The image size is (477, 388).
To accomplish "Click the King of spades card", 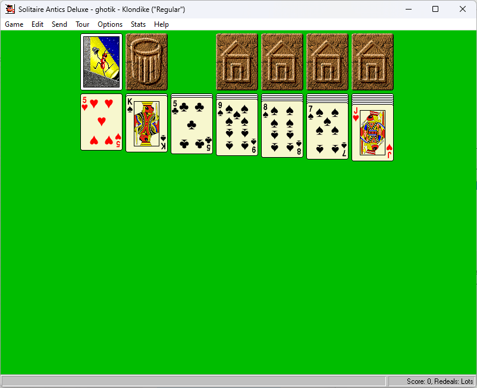I will (x=147, y=124).
